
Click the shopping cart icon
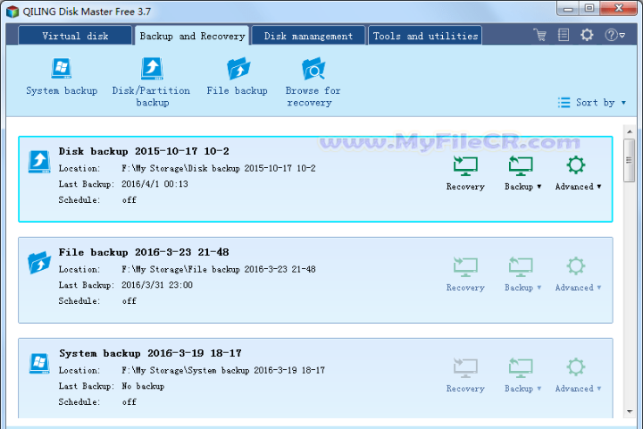[x=540, y=35]
